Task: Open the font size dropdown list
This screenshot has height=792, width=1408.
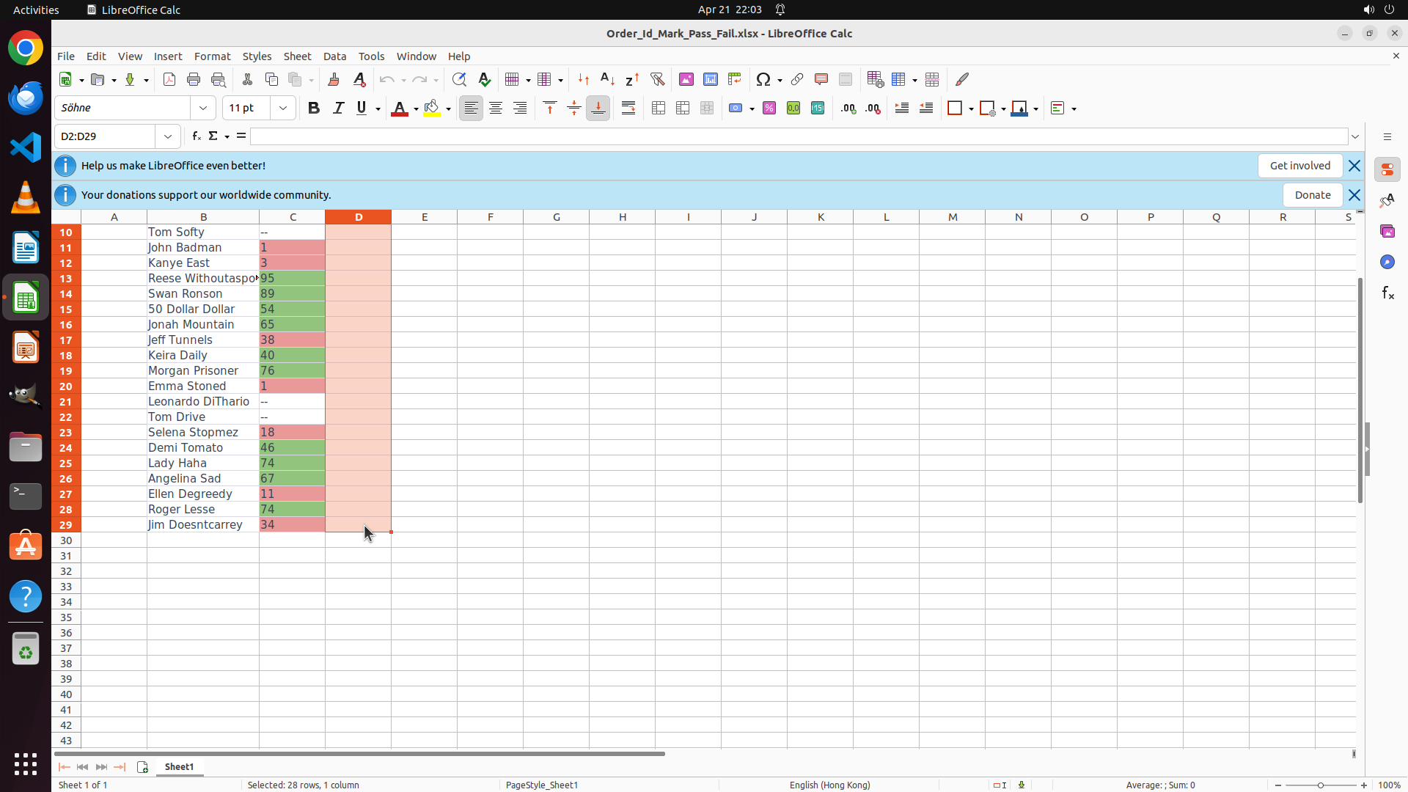Action: pos(283,109)
